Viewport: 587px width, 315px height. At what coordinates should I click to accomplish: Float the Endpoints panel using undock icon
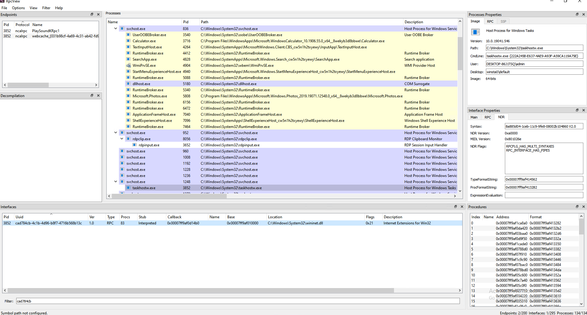pyautogui.click(x=92, y=14)
